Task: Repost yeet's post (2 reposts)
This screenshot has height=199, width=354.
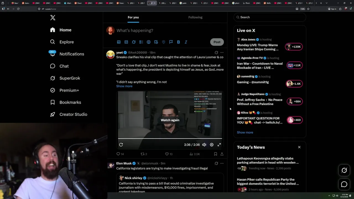Action: 144,154
